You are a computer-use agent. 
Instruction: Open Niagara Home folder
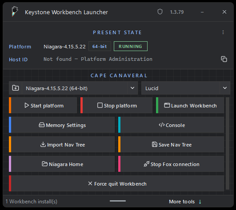click(x=62, y=164)
